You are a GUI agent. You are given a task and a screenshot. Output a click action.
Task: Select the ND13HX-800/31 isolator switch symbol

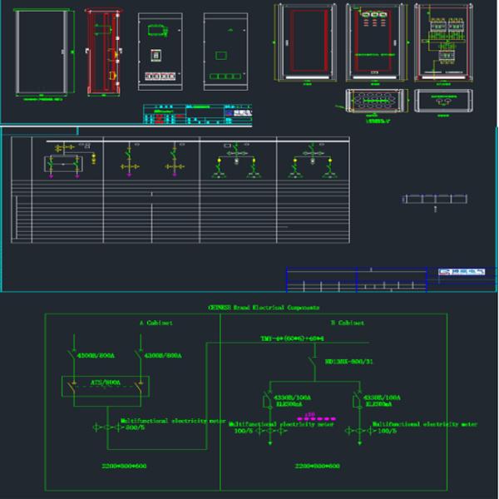tap(313, 362)
